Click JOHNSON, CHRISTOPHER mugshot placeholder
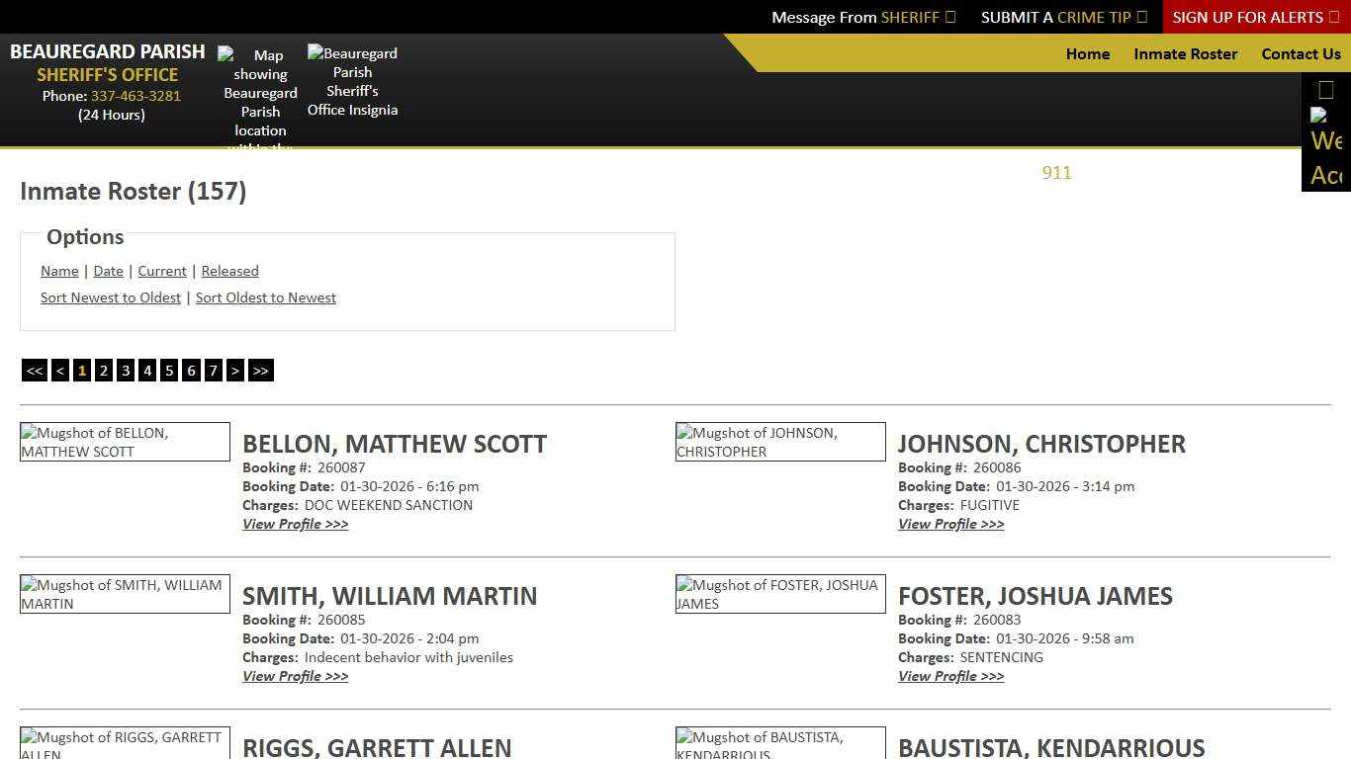 coord(779,442)
